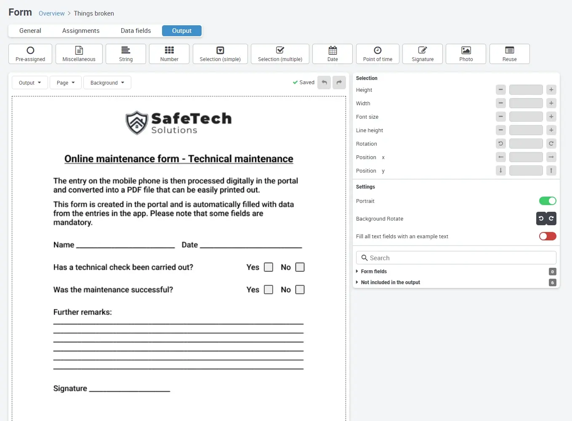
Task: Insert a Number field element
Action: 169,54
